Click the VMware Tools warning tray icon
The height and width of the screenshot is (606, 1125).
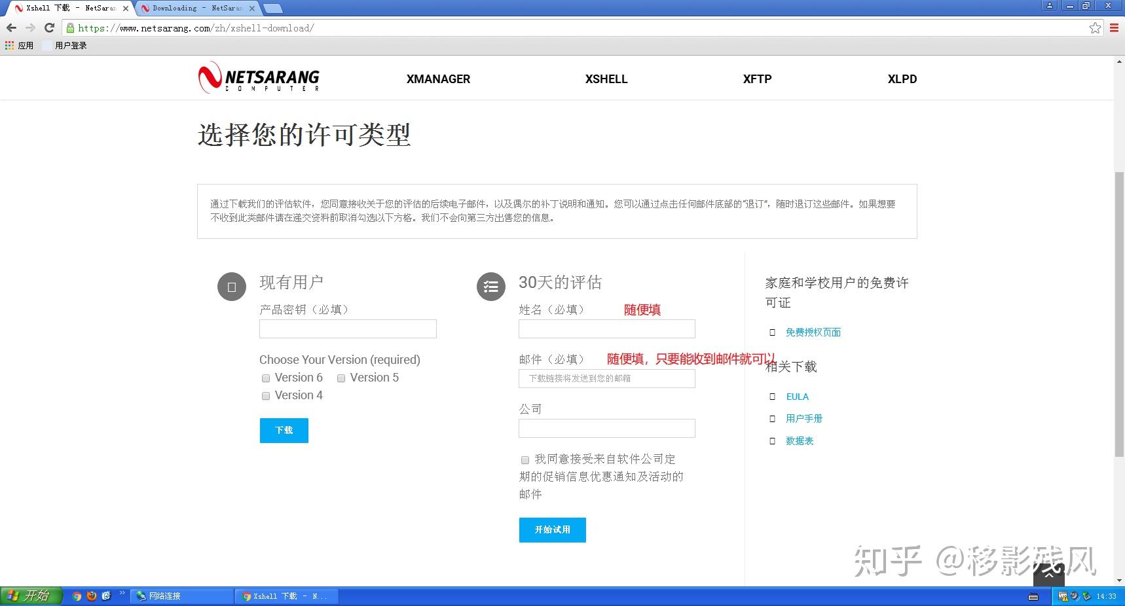[1063, 596]
